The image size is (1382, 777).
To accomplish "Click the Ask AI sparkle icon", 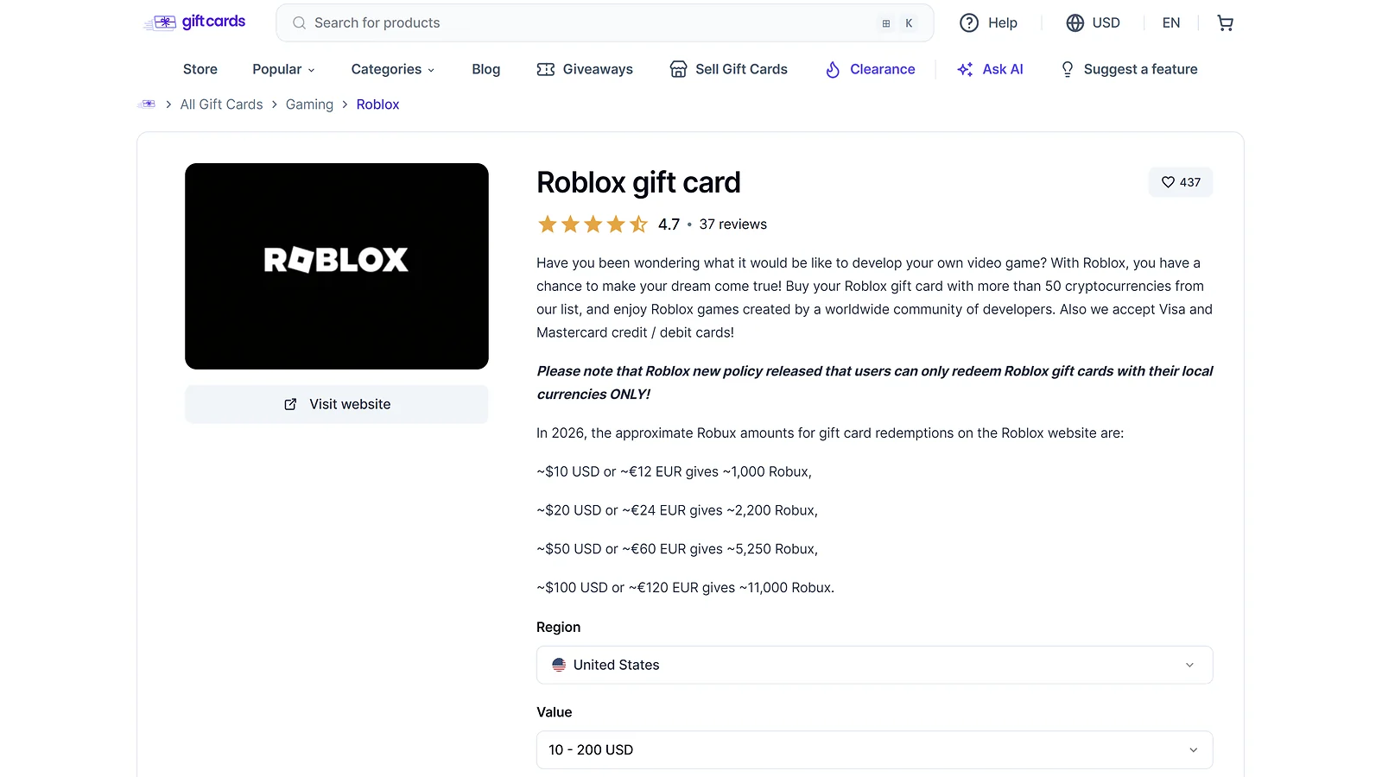I will (965, 69).
